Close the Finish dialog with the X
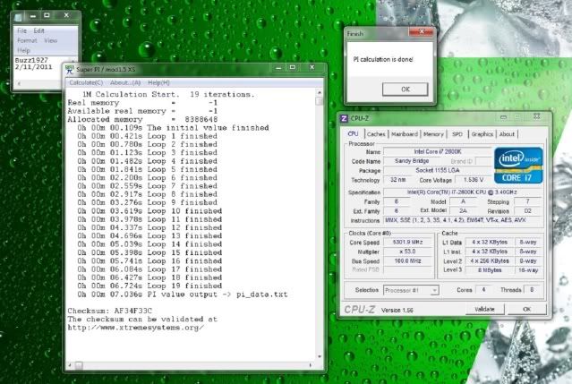This screenshot has height=384, width=572. [x=422, y=31]
